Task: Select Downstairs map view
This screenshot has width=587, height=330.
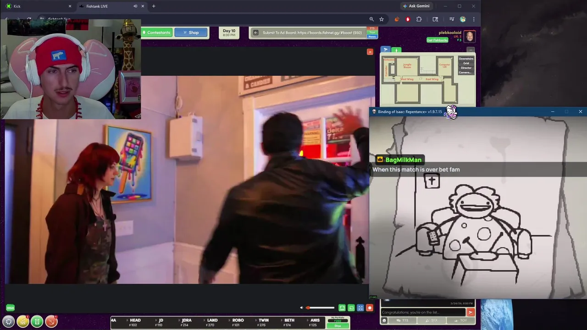Action: pos(466,59)
